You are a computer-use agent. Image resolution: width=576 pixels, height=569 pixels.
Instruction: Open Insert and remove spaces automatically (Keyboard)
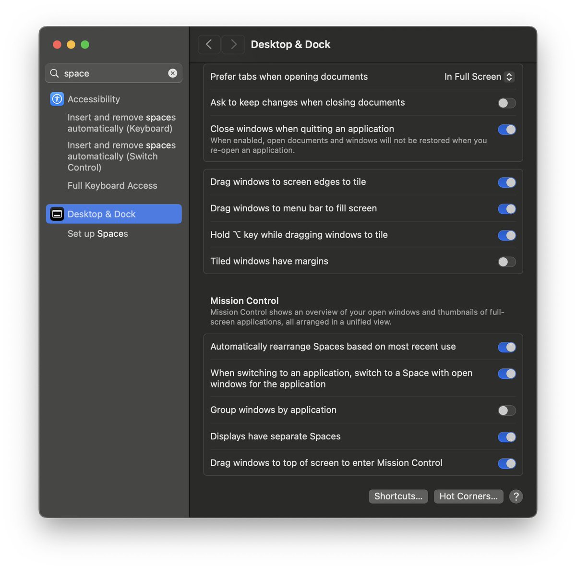121,123
